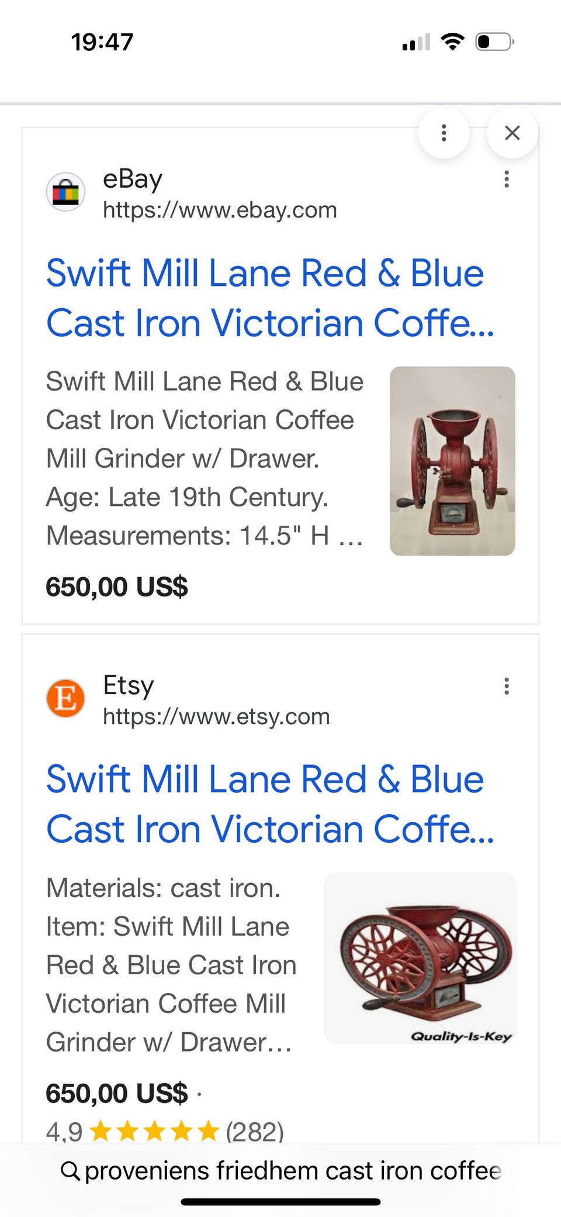Tap the eBay 650,00 US$ price
The height and width of the screenshot is (1217, 561).
click(x=117, y=587)
